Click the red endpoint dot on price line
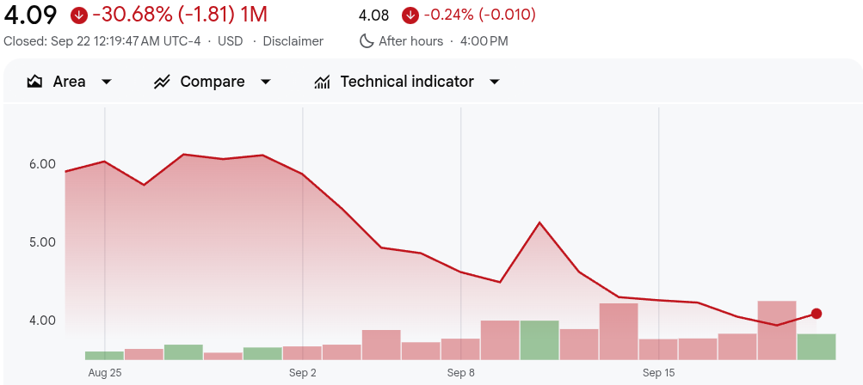Viewport: 863px width, 385px height. (817, 314)
